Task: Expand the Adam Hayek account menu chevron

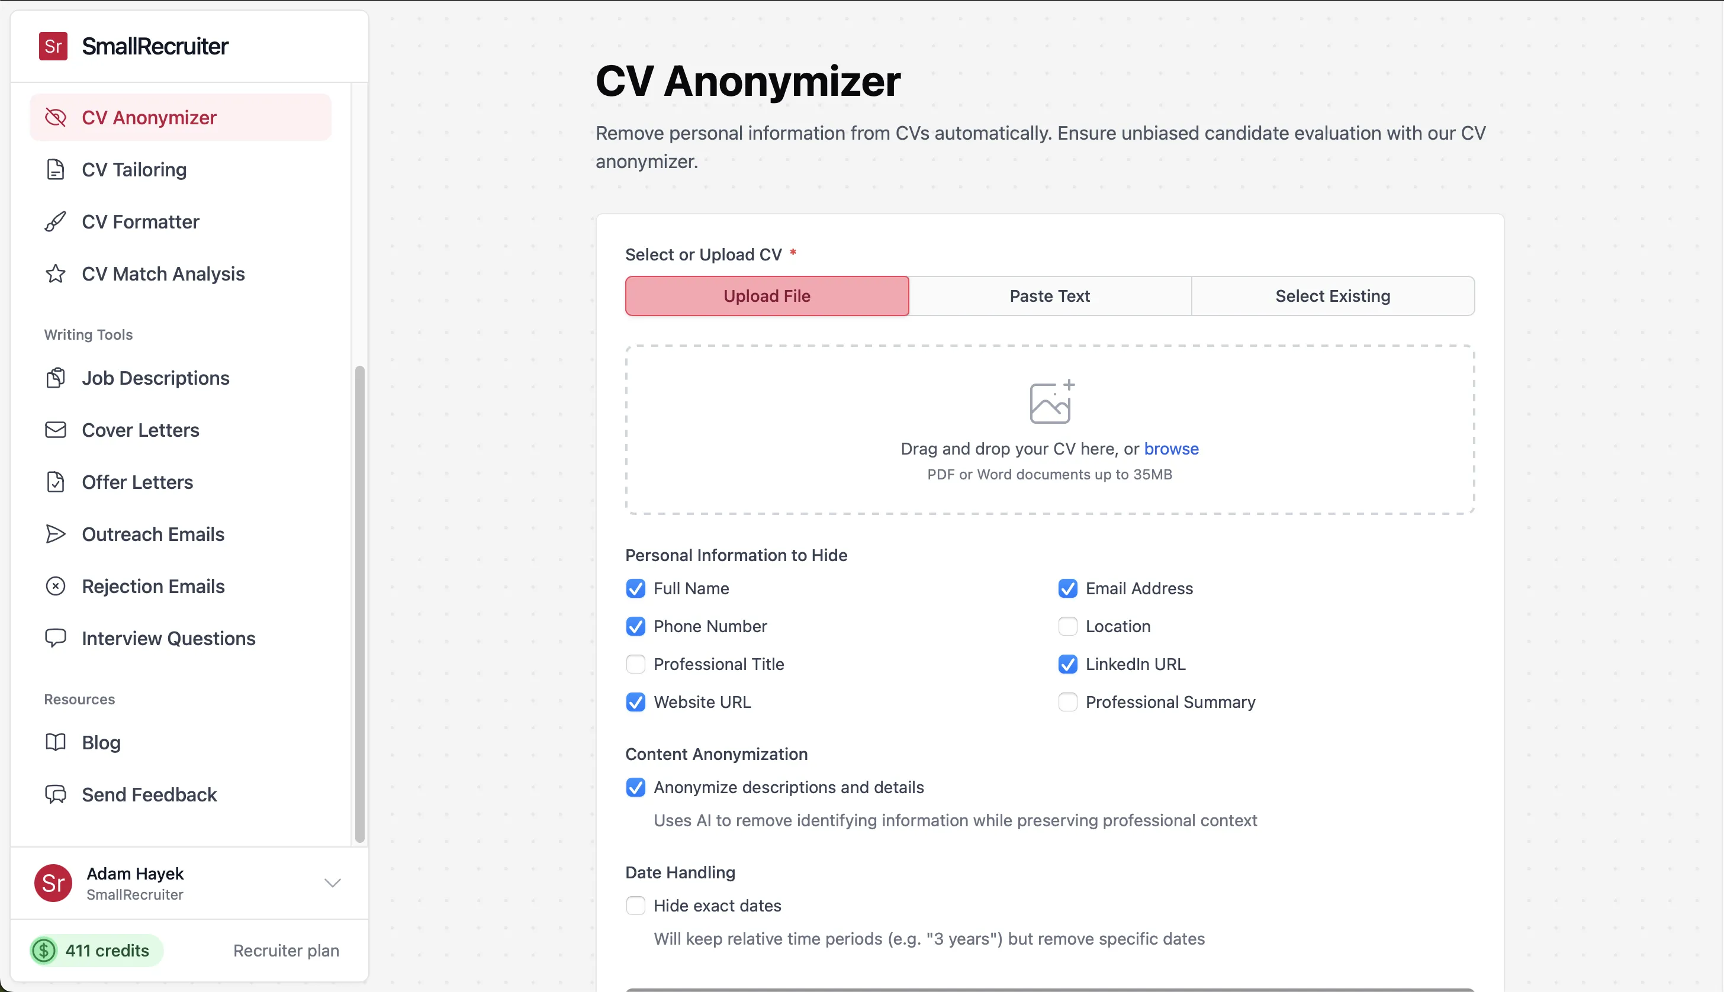Action: pos(333,884)
